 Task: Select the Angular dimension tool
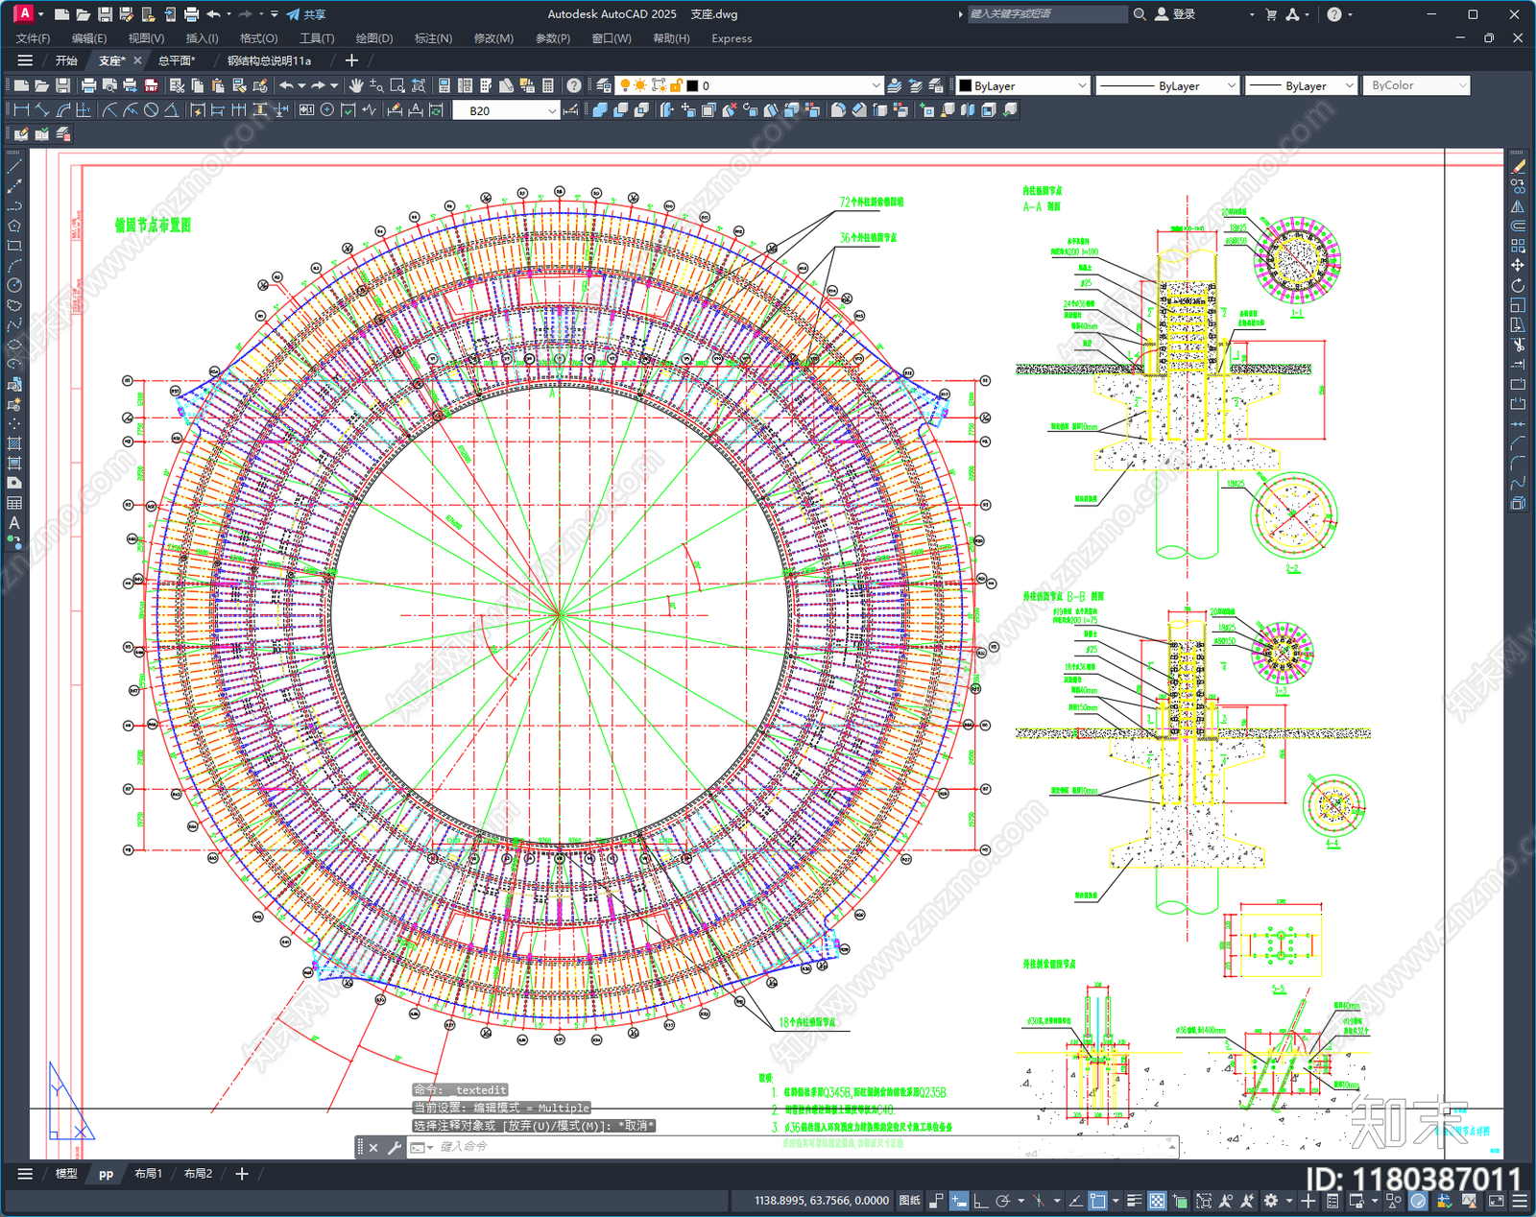tap(171, 110)
